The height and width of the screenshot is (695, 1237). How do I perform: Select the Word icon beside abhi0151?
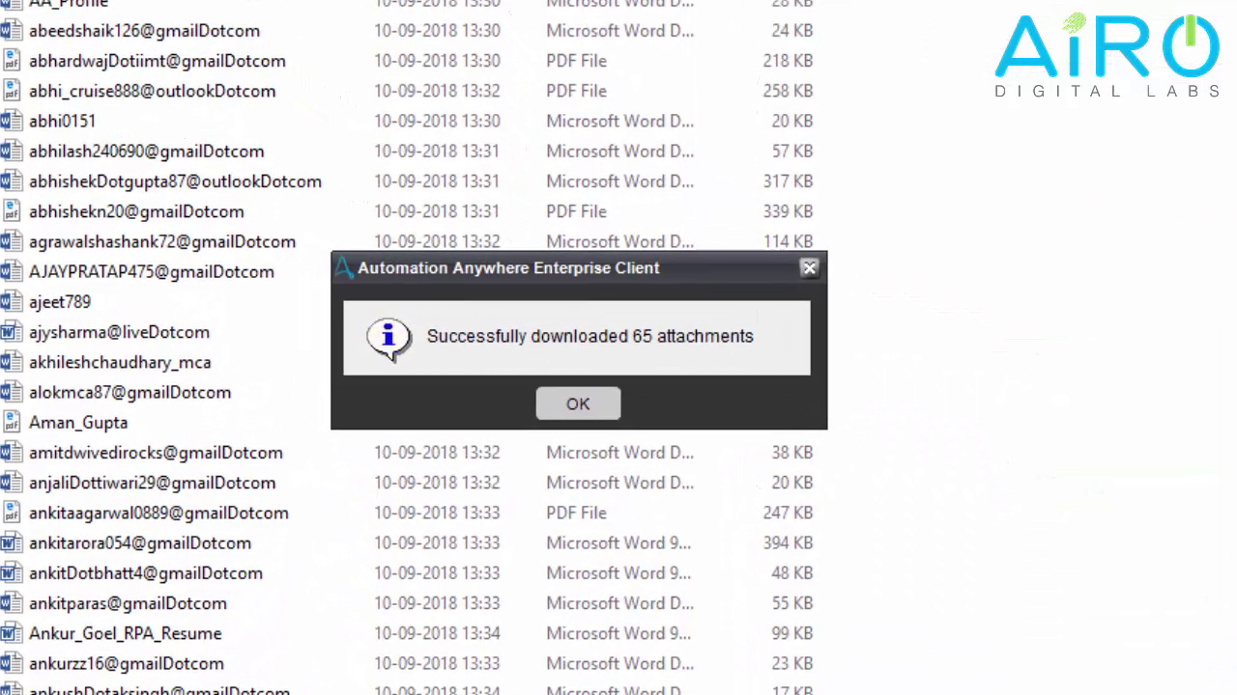coord(11,121)
